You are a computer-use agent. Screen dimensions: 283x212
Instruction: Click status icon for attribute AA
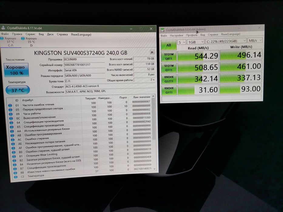click(x=12, y=131)
